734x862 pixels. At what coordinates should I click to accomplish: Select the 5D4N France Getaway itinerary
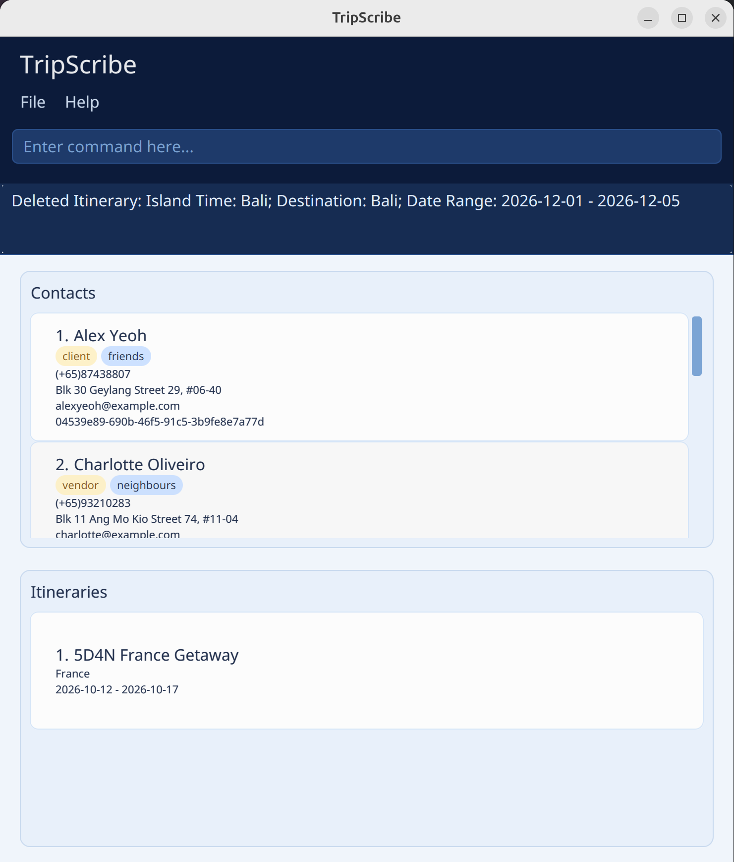(366, 670)
